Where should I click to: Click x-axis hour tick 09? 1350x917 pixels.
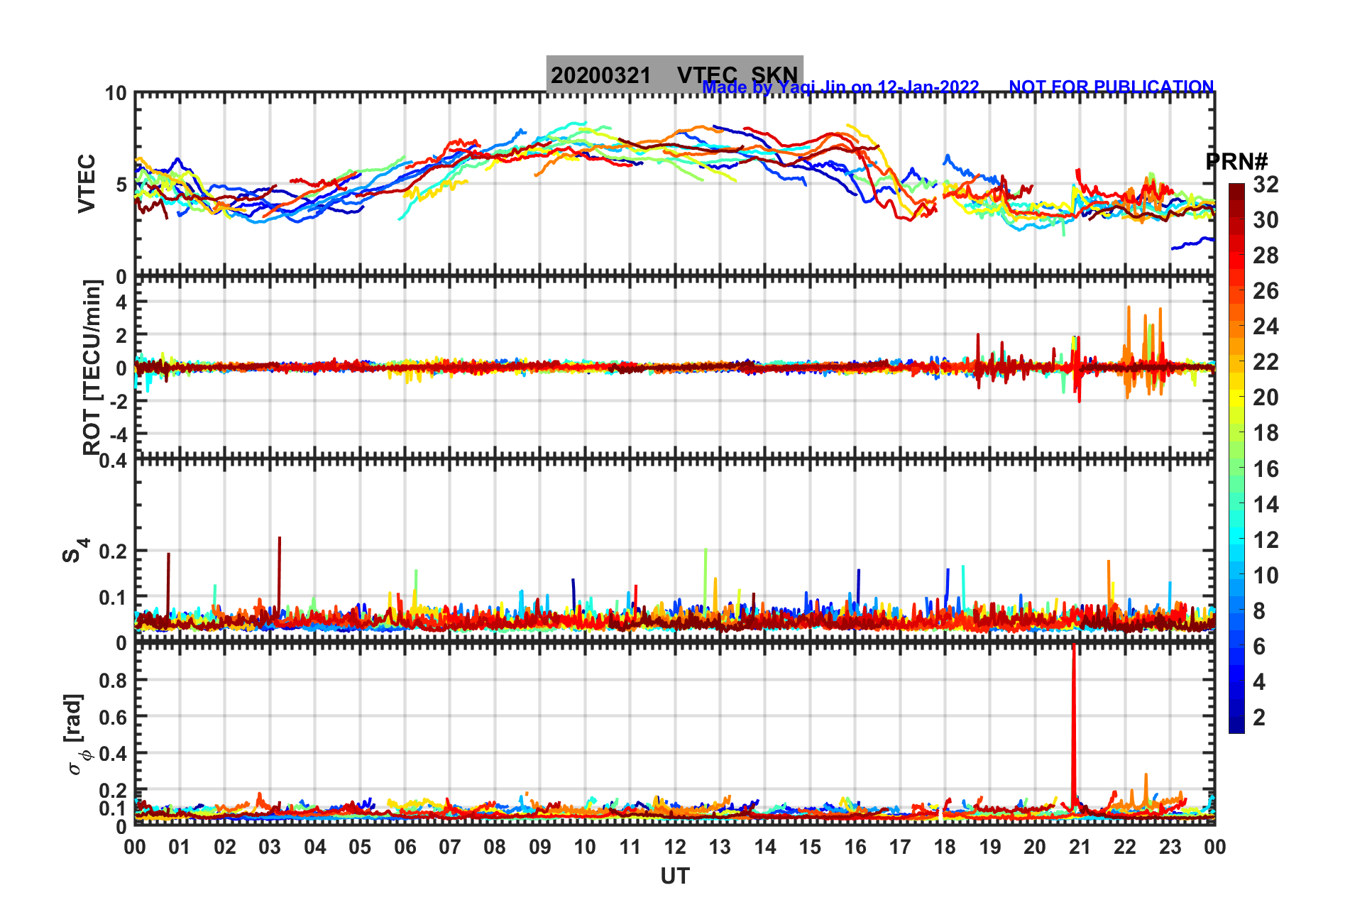pyautogui.click(x=540, y=847)
